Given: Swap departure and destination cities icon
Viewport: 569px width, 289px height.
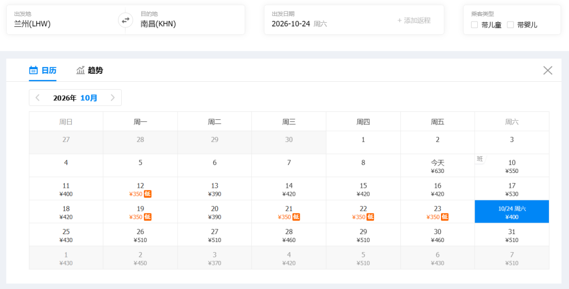Looking at the screenshot, I should click(x=125, y=20).
